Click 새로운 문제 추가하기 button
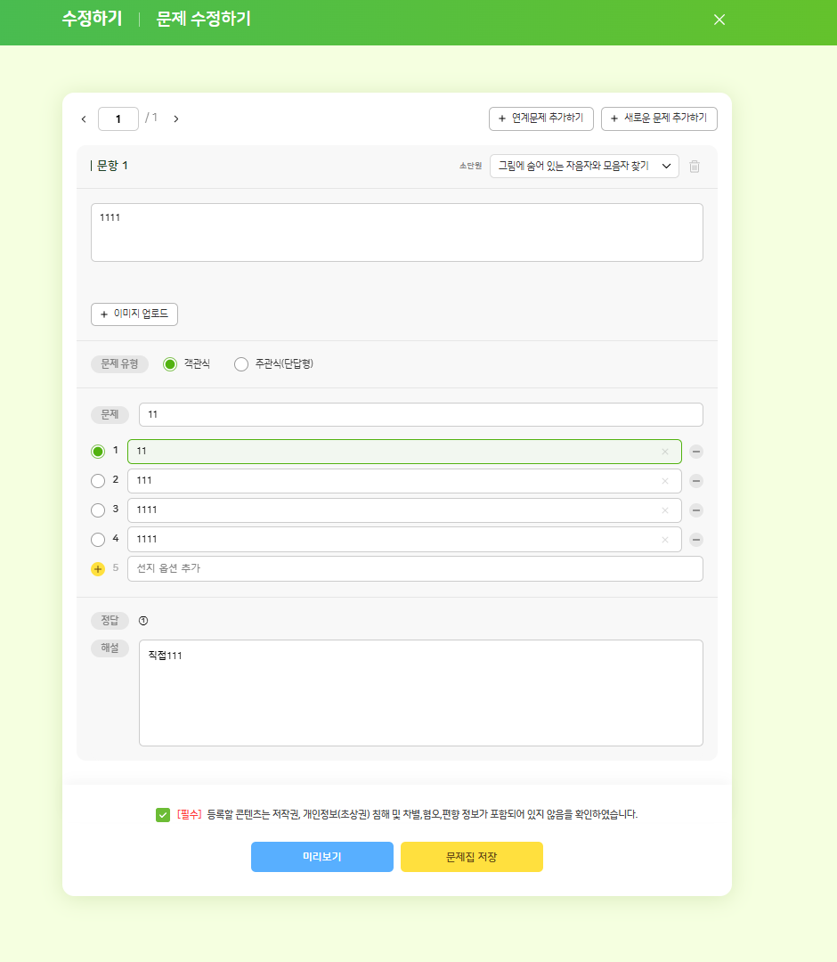837x962 pixels. click(x=659, y=118)
